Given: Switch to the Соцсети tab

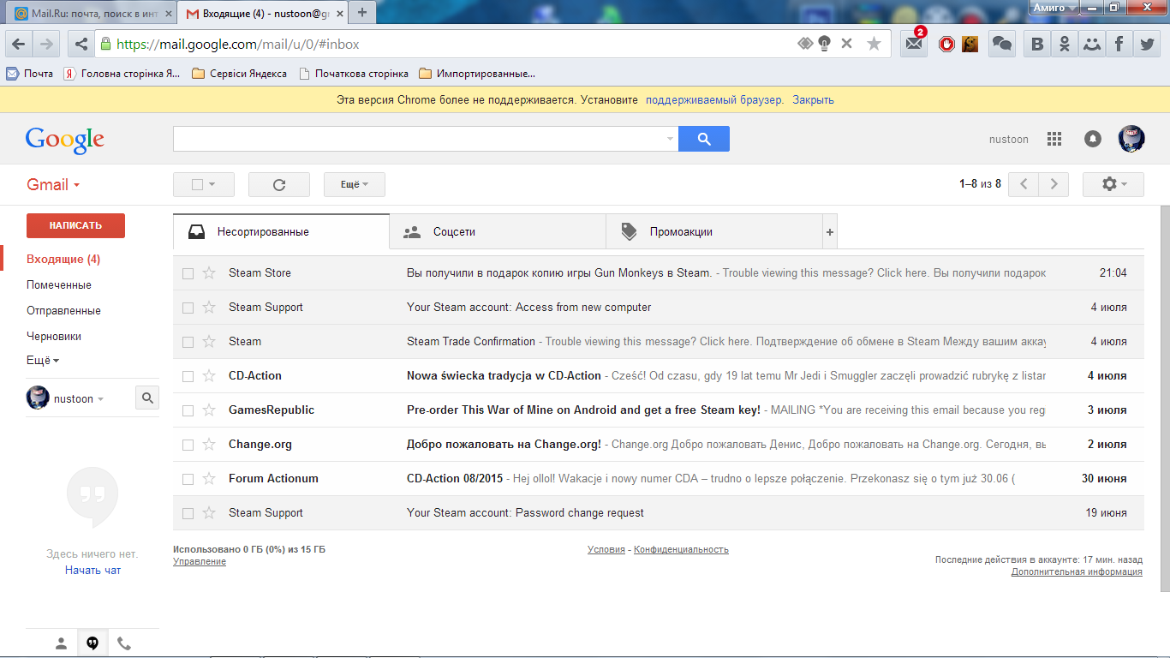Looking at the screenshot, I should pos(498,232).
